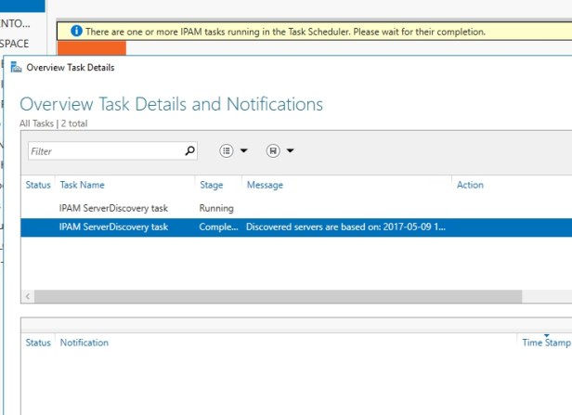
Task: Click the list view options icon
Action: click(x=226, y=150)
